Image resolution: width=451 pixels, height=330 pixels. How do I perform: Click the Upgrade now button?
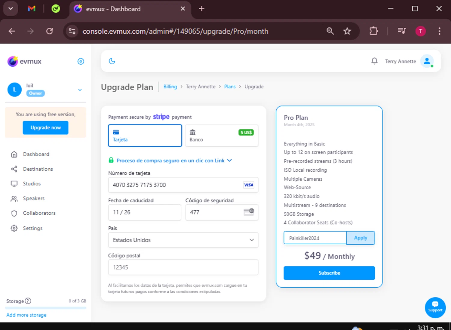click(46, 128)
